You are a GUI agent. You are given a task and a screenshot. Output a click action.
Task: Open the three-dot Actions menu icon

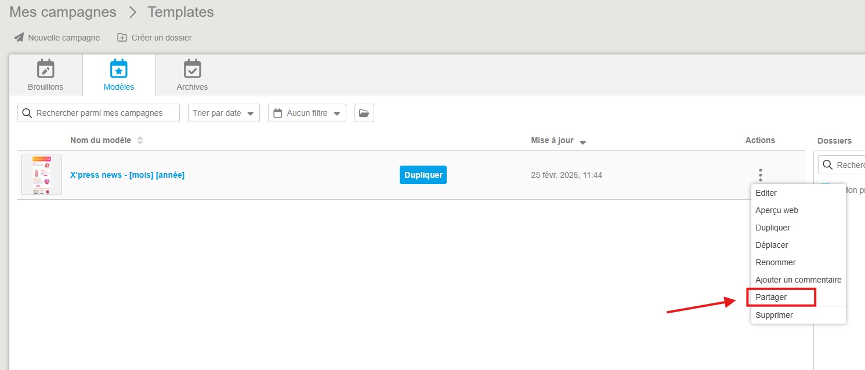[760, 175]
